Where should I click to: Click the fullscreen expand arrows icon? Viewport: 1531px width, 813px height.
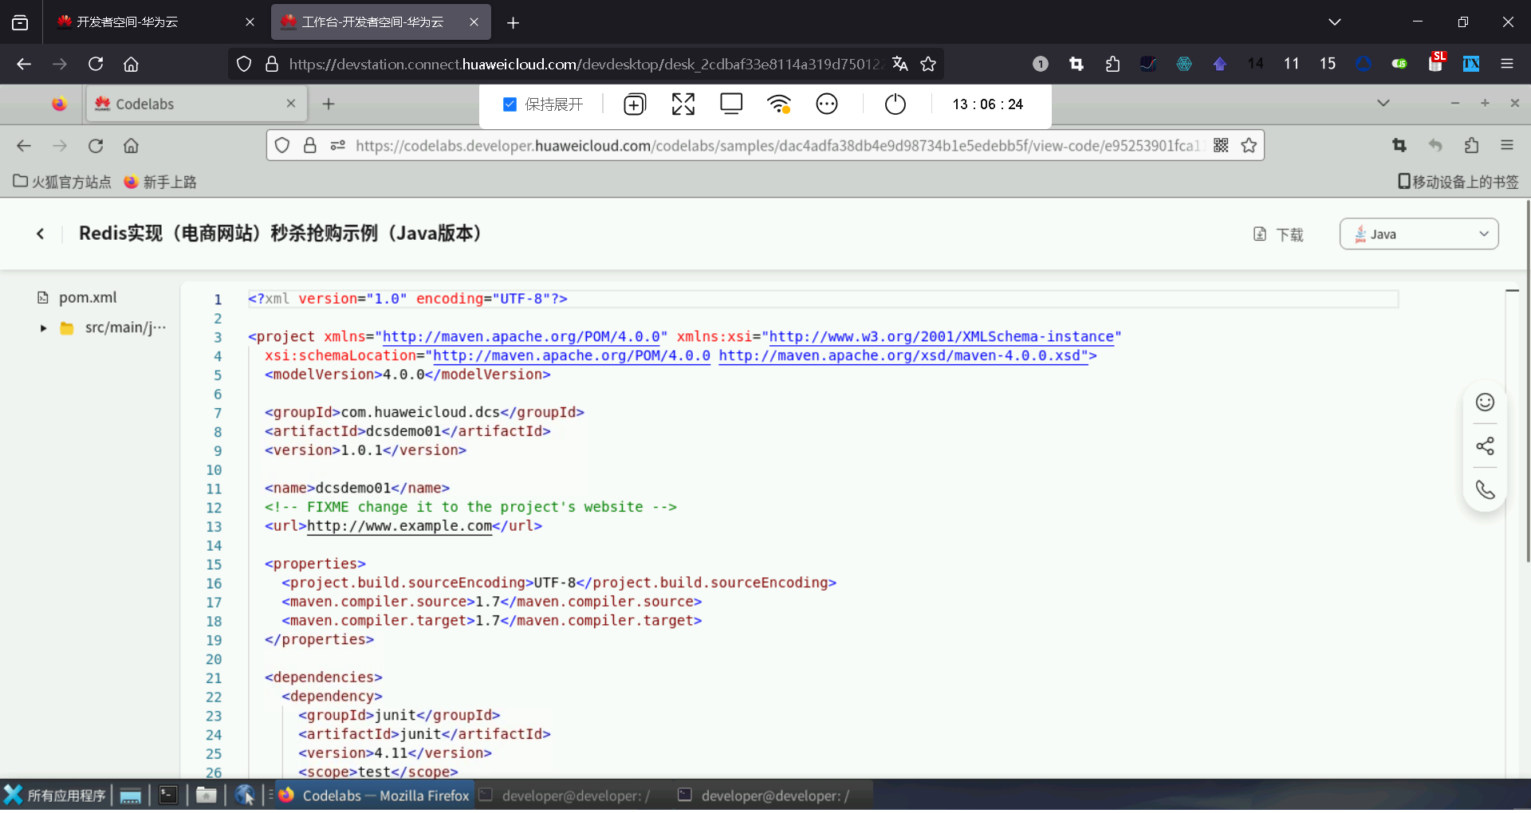(683, 104)
